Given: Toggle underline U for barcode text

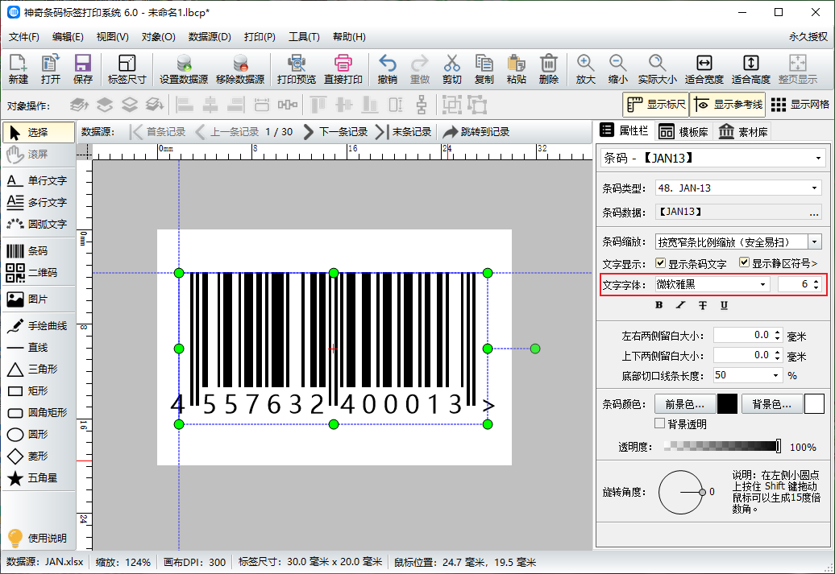Looking at the screenshot, I should [x=724, y=305].
